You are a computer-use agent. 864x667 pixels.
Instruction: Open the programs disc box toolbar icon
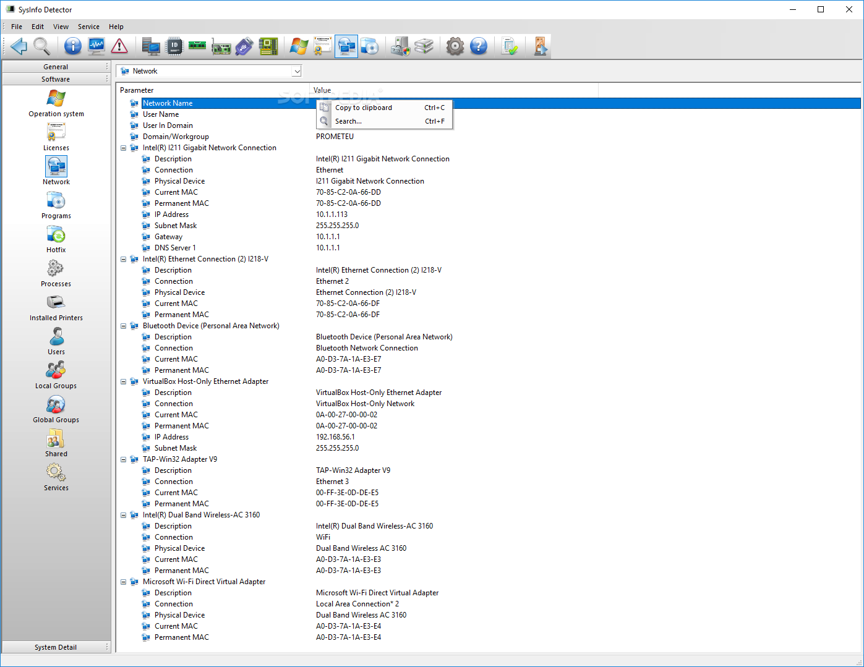pyautogui.click(x=370, y=46)
